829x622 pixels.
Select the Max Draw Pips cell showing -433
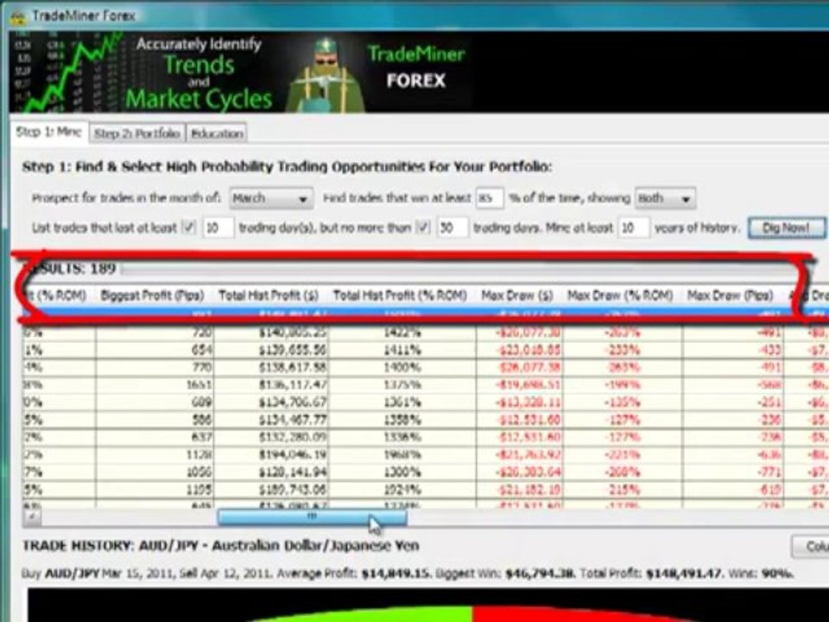[x=733, y=350]
